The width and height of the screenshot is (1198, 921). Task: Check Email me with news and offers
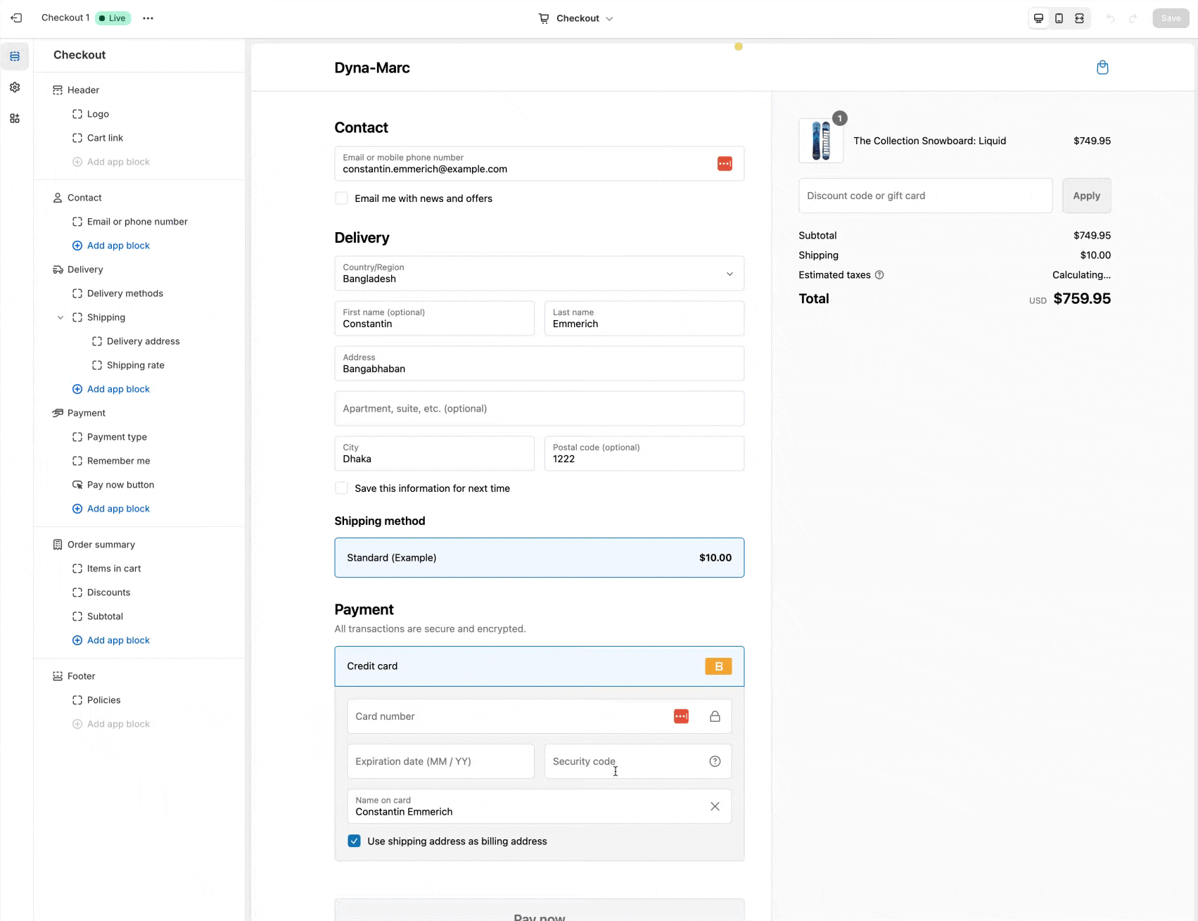pos(342,198)
